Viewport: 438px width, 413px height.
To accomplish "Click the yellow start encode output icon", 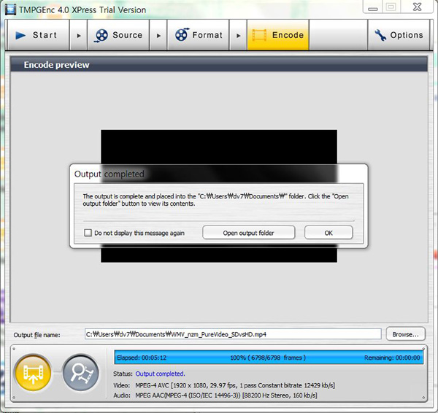I will (x=34, y=374).
